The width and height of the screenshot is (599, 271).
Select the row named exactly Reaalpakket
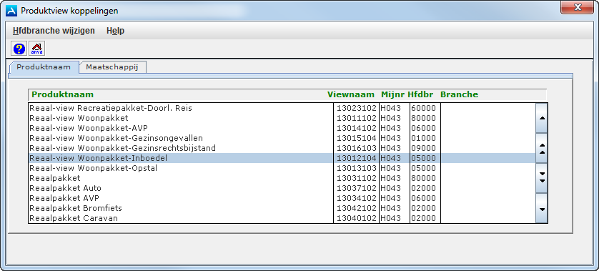pos(282,178)
